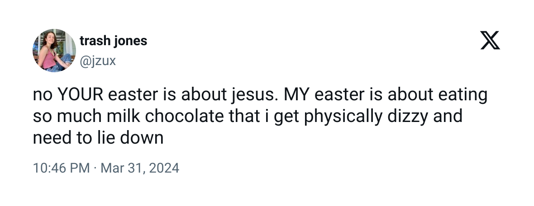
Task: Click the 10:46 PM timestamp
Action: [62, 169]
